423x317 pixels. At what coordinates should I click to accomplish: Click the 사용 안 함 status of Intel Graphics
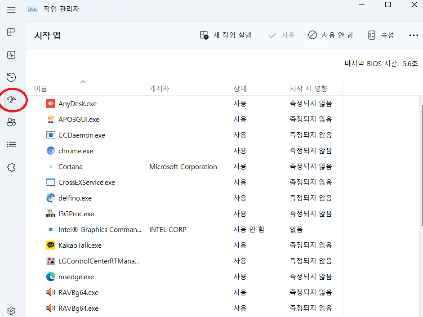[x=249, y=229]
